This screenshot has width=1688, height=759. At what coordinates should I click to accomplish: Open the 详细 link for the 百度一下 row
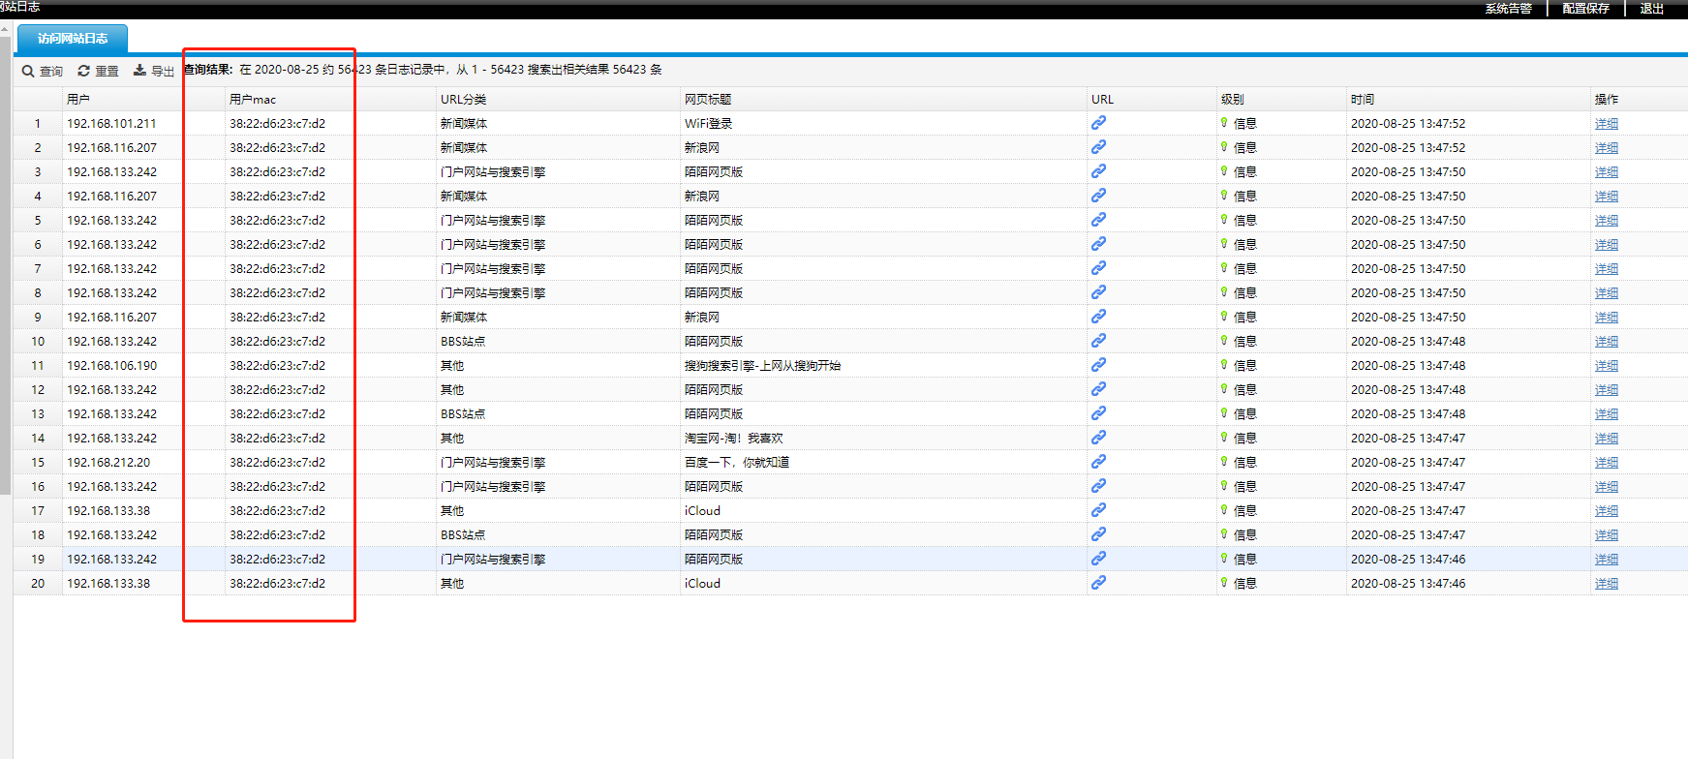pyautogui.click(x=1607, y=463)
